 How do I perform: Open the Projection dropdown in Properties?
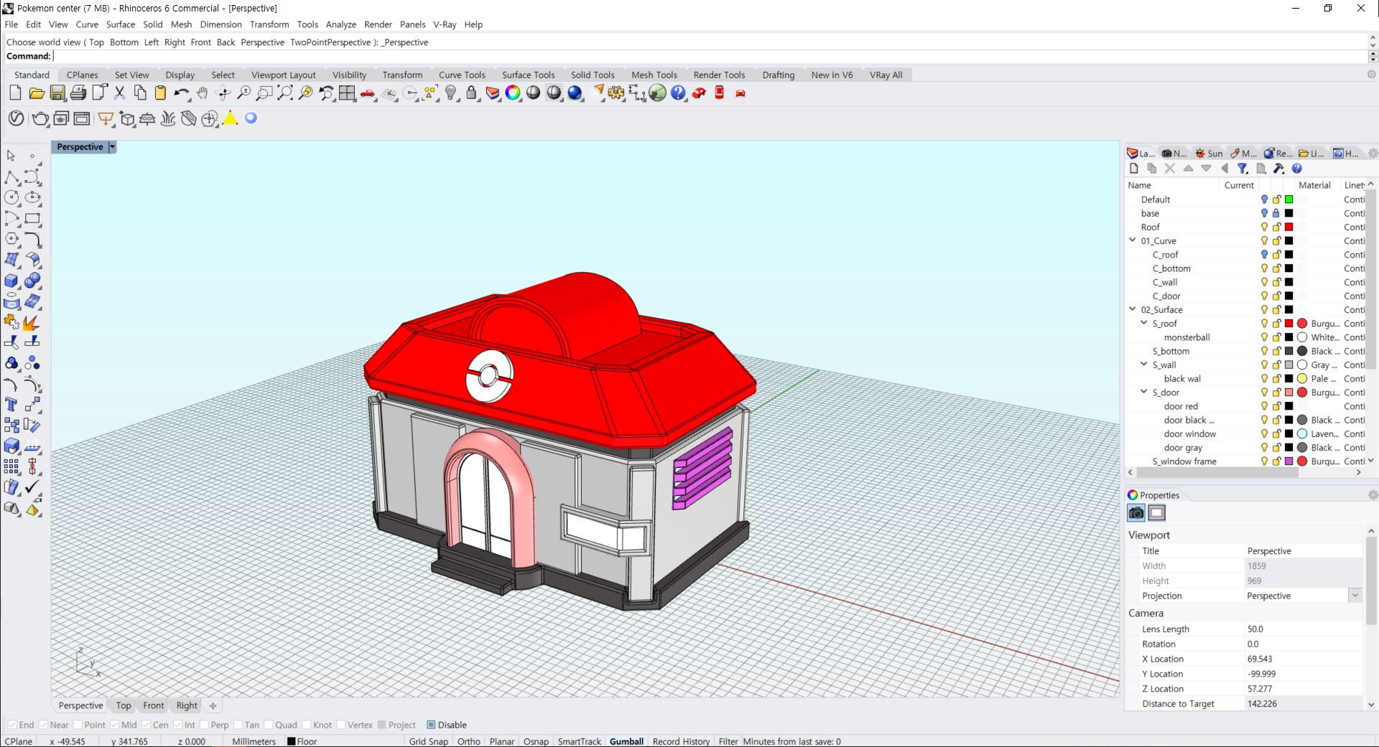point(1355,596)
